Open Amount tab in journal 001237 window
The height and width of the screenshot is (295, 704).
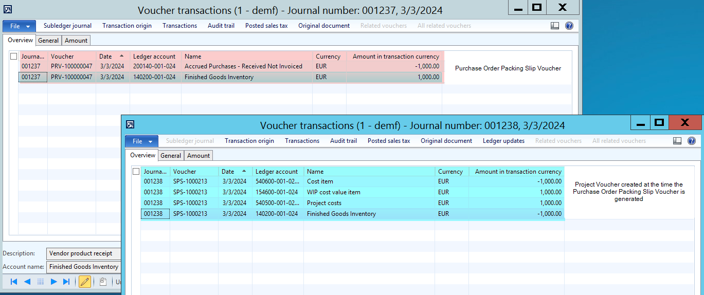point(76,40)
